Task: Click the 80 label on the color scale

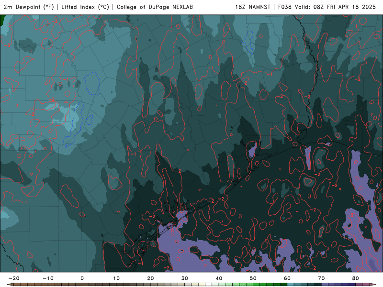Action: [356, 278]
